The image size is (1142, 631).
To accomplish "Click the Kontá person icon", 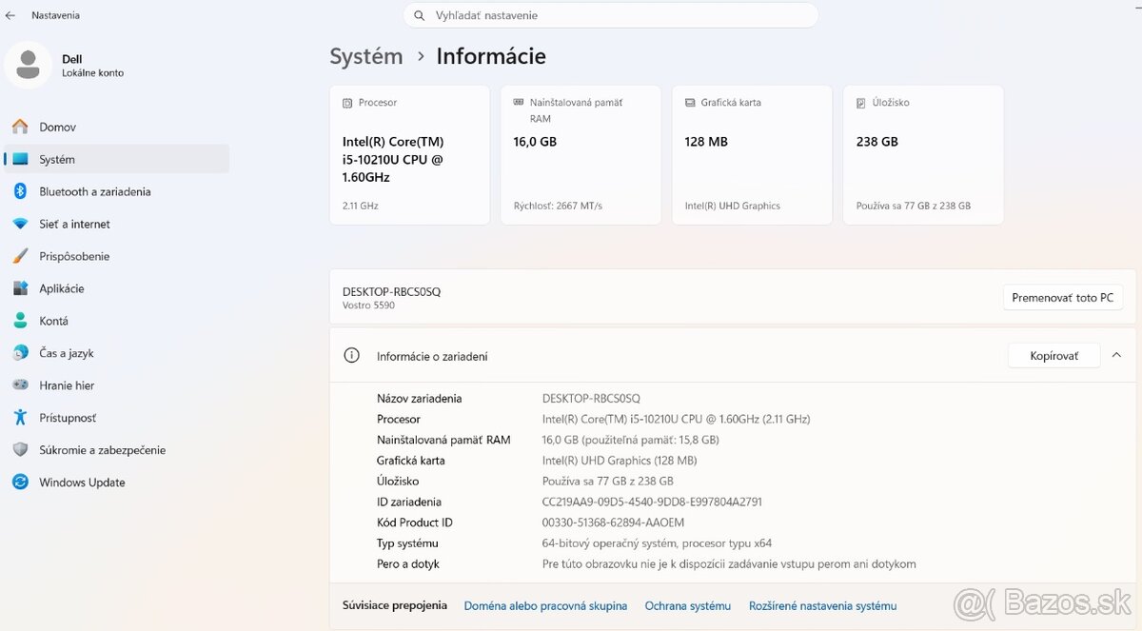I will 20,321.
